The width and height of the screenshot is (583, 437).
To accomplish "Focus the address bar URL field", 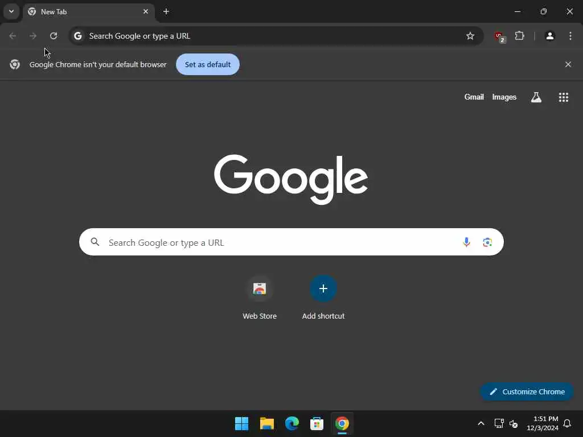I will [x=275, y=36].
